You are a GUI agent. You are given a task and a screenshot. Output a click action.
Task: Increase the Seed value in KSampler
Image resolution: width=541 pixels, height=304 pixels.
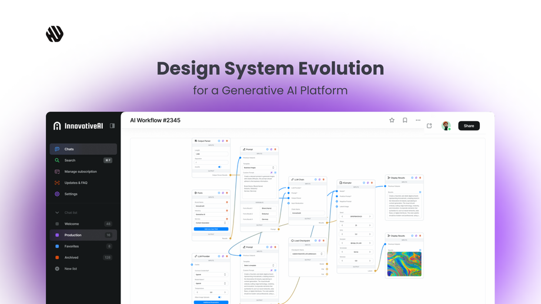370,216
